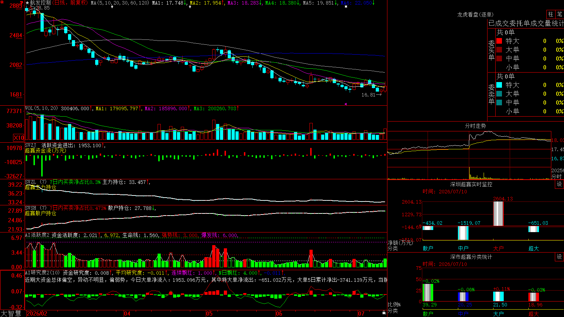Viewport: 564px width, 317px height.
Task: Click the X10 volume scale indicator
Action: pyautogui.click(x=19, y=138)
